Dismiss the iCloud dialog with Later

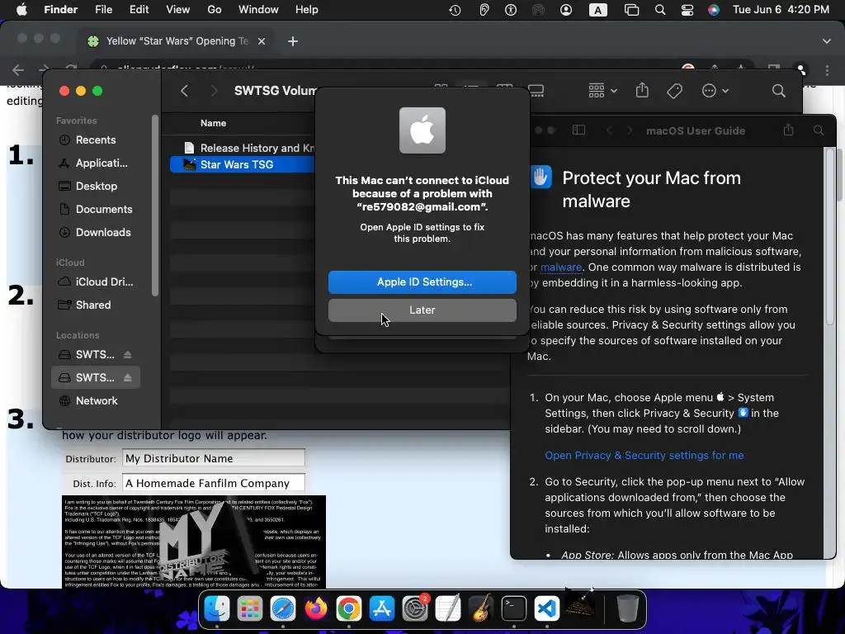[422, 310]
